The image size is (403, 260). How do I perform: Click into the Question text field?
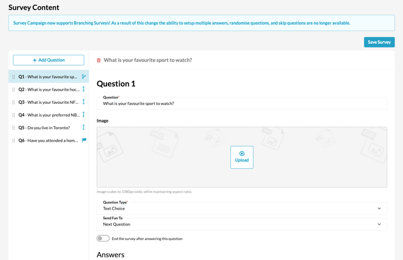point(241,103)
